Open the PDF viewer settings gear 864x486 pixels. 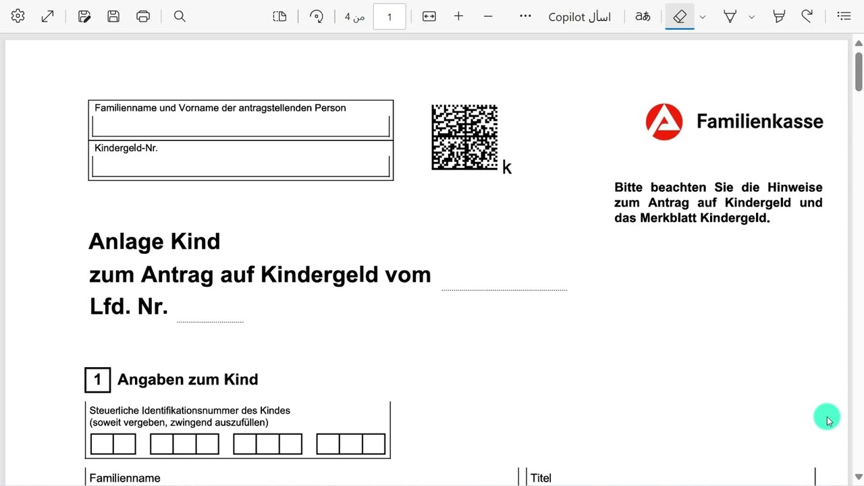click(x=18, y=16)
